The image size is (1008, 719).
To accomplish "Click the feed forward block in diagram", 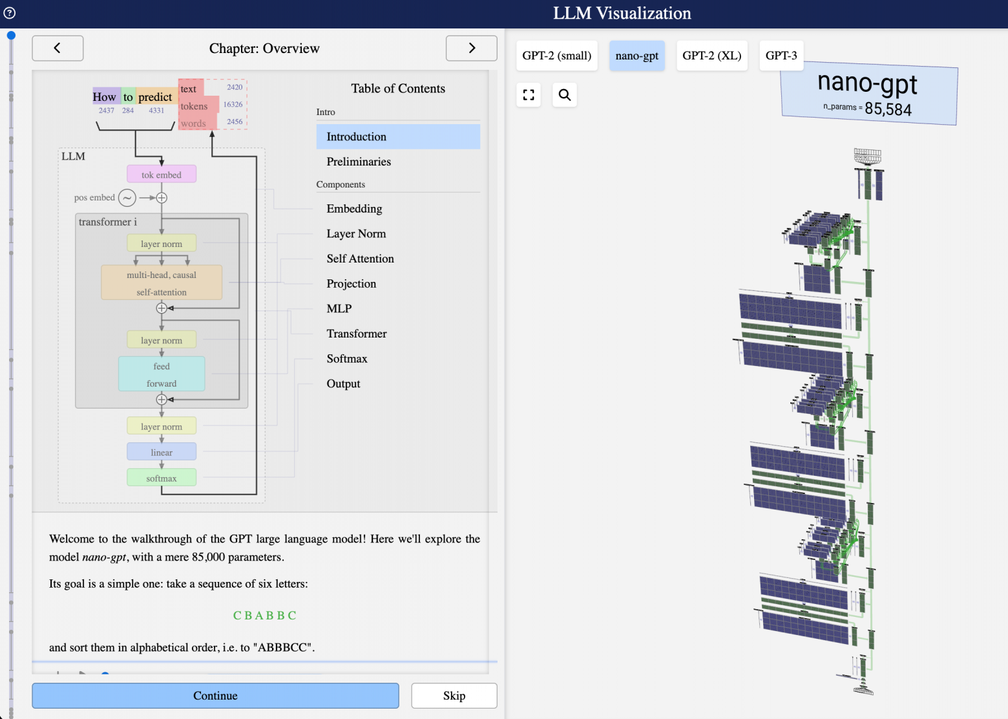I will (162, 374).
